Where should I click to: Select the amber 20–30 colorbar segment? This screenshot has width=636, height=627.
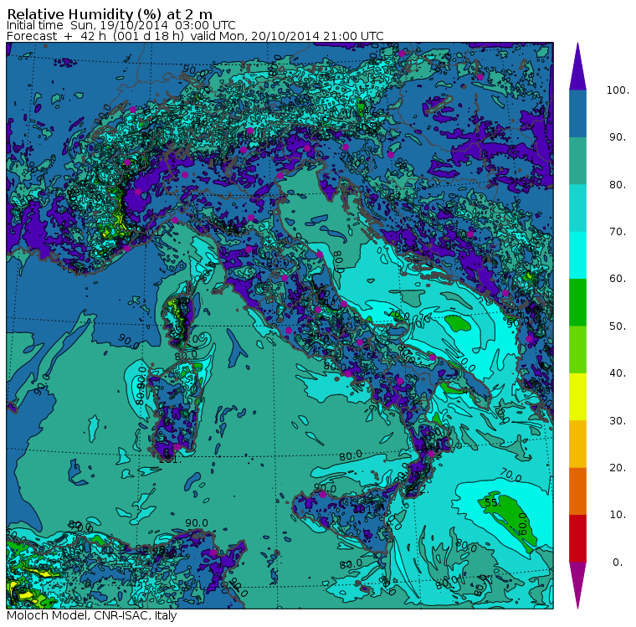pos(577,444)
